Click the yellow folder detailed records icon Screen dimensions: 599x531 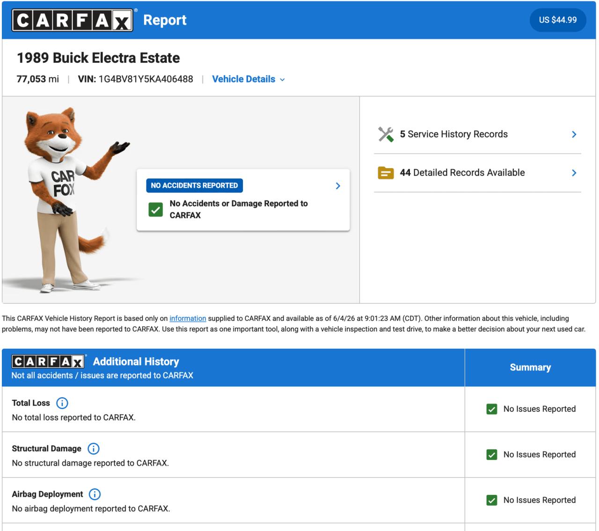386,173
